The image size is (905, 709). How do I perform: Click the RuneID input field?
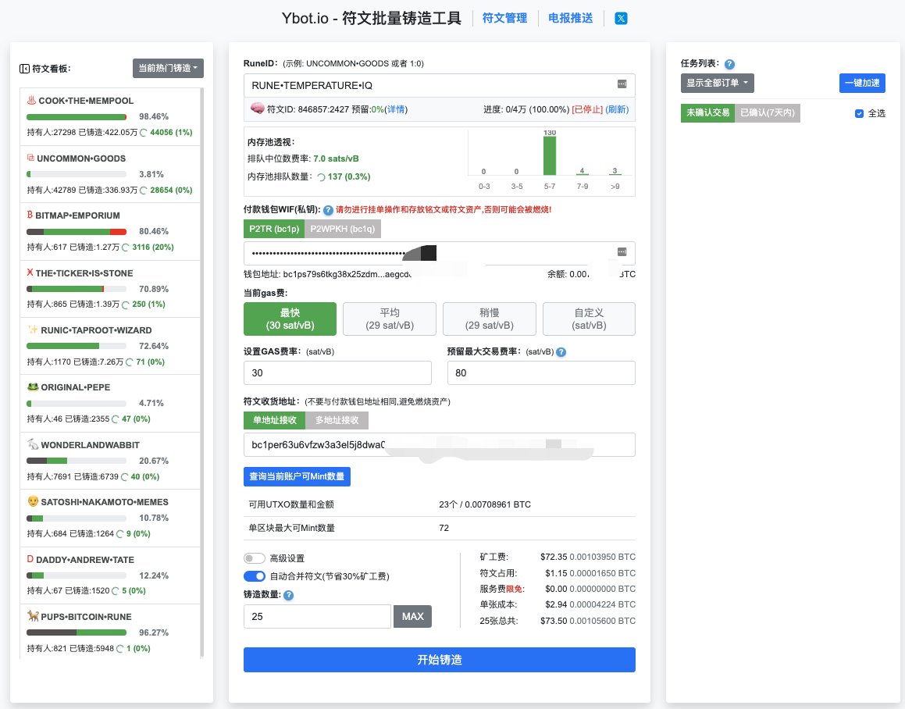(439, 85)
